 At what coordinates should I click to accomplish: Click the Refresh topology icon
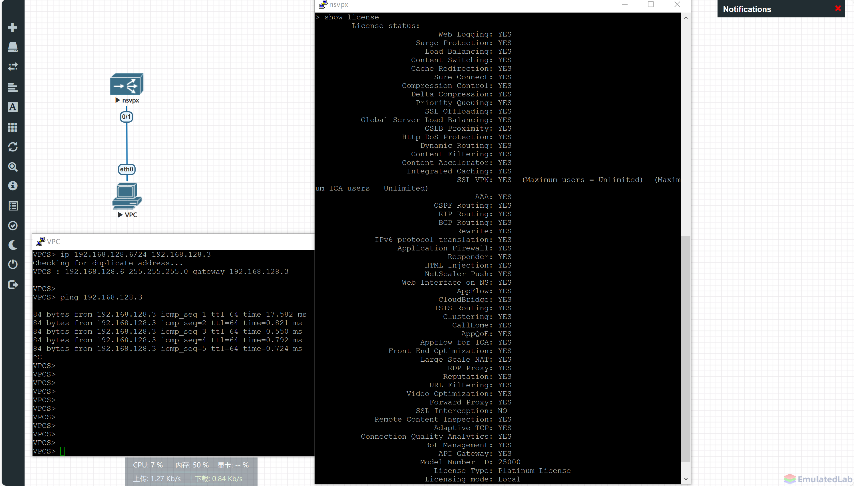tap(13, 147)
